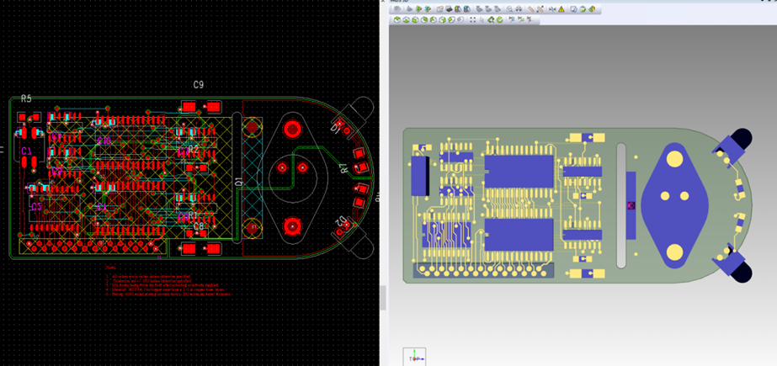This screenshot has height=366, width=777.
Task: Click the trash bin with green check icon
Action: (x=583, y=9)
